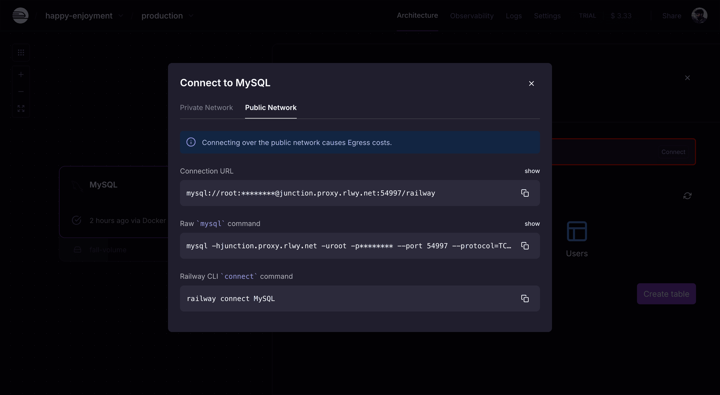Select the railway connect MySQL field
The height and width of the screenshot is (395, 720).
pos(360,298)
